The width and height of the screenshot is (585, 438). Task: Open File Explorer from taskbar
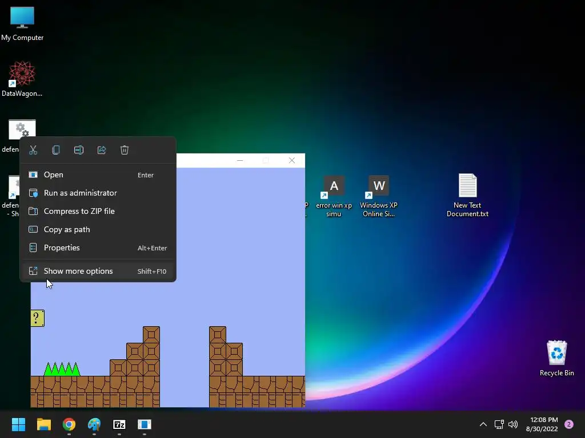click(x=43, y=424)
